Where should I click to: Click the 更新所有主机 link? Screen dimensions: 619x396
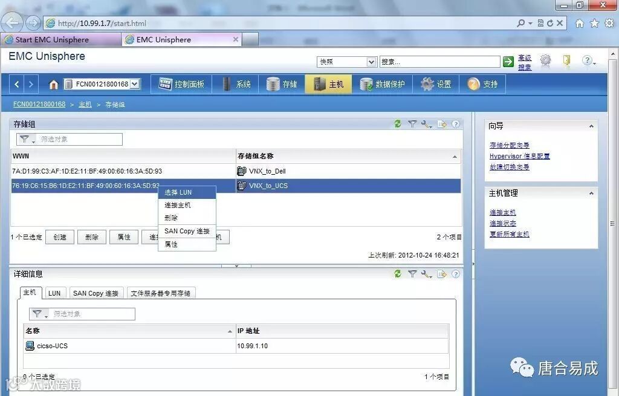509,234
